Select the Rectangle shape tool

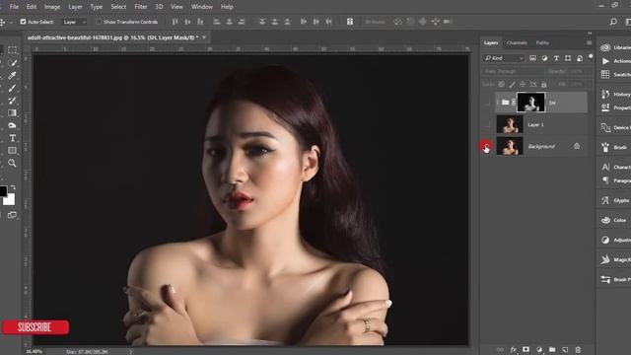[x=12, y=151]
